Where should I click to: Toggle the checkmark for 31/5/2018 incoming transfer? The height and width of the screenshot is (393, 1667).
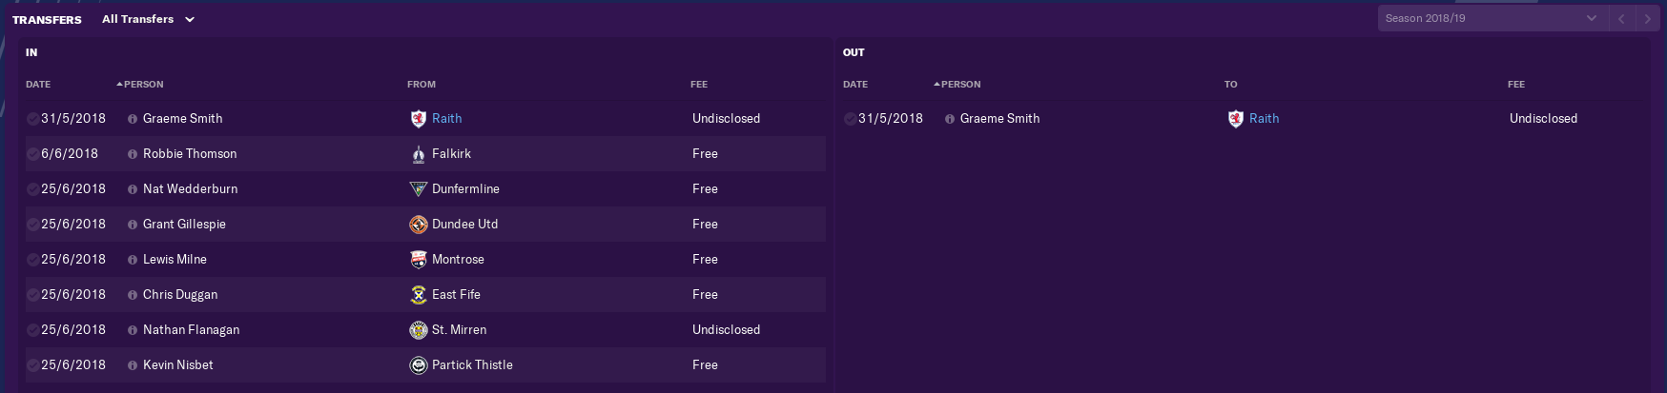coord(33,119)
